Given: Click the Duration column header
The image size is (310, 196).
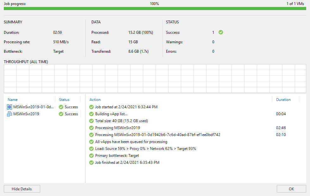Looking at the screenshot, I should pos(283,99).
